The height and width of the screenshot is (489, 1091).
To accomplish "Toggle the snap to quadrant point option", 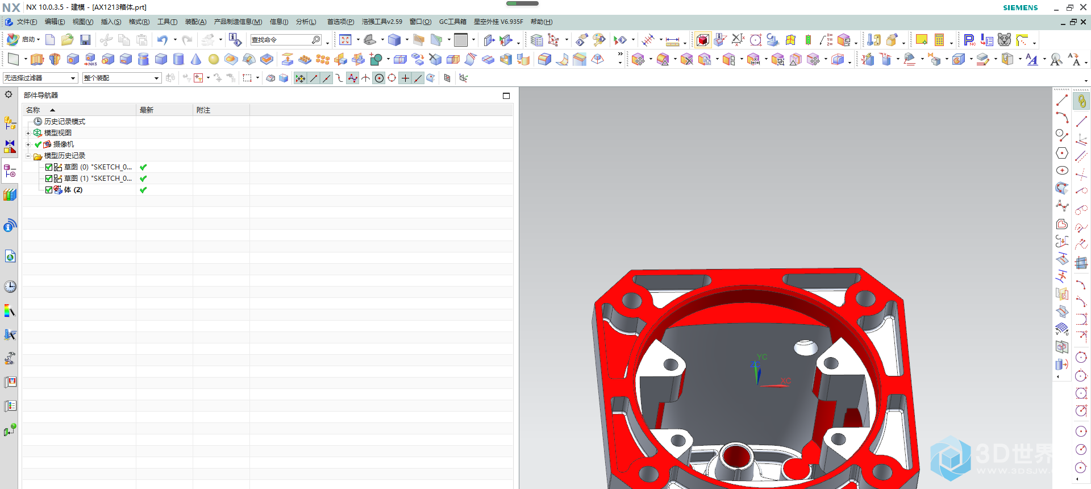I will pos(392,78).
